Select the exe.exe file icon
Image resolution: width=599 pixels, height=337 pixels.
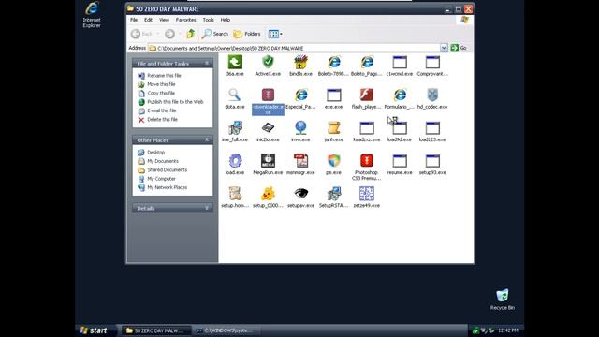click(x=334, y=95)
